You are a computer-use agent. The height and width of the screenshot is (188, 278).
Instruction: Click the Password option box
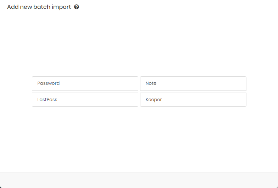85,83
